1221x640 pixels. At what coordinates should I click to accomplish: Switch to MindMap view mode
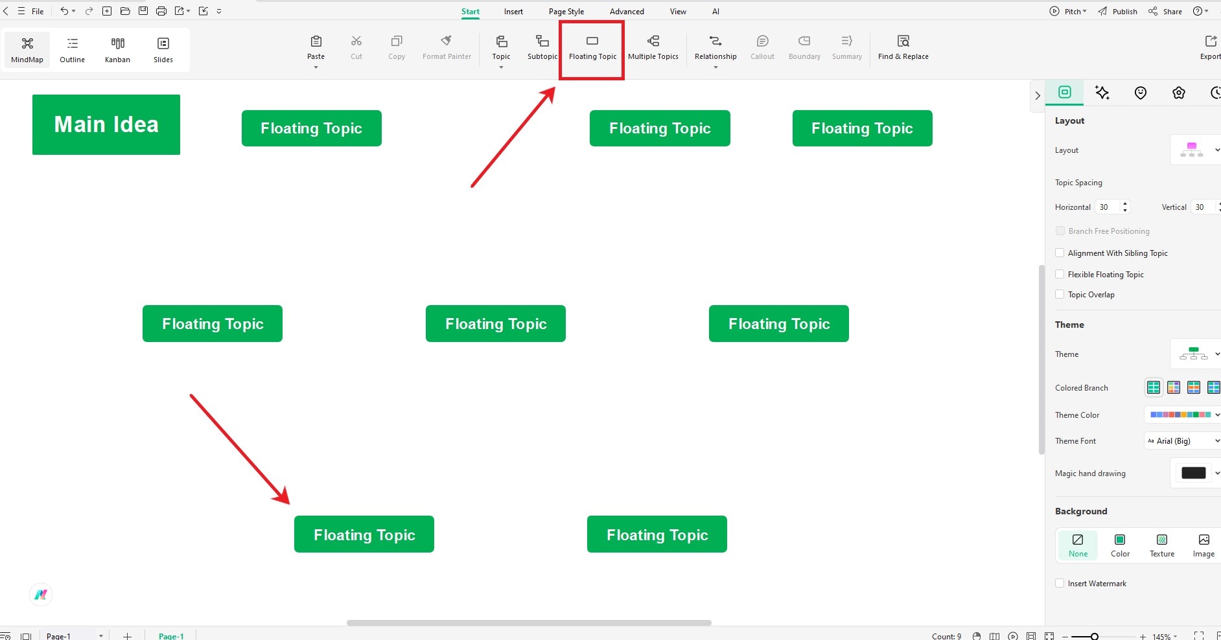[27, 50]
